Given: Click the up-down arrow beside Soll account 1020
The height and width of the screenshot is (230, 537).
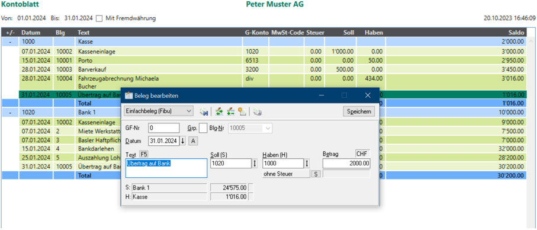Looking at the screenshot, I should click(255, 164).
